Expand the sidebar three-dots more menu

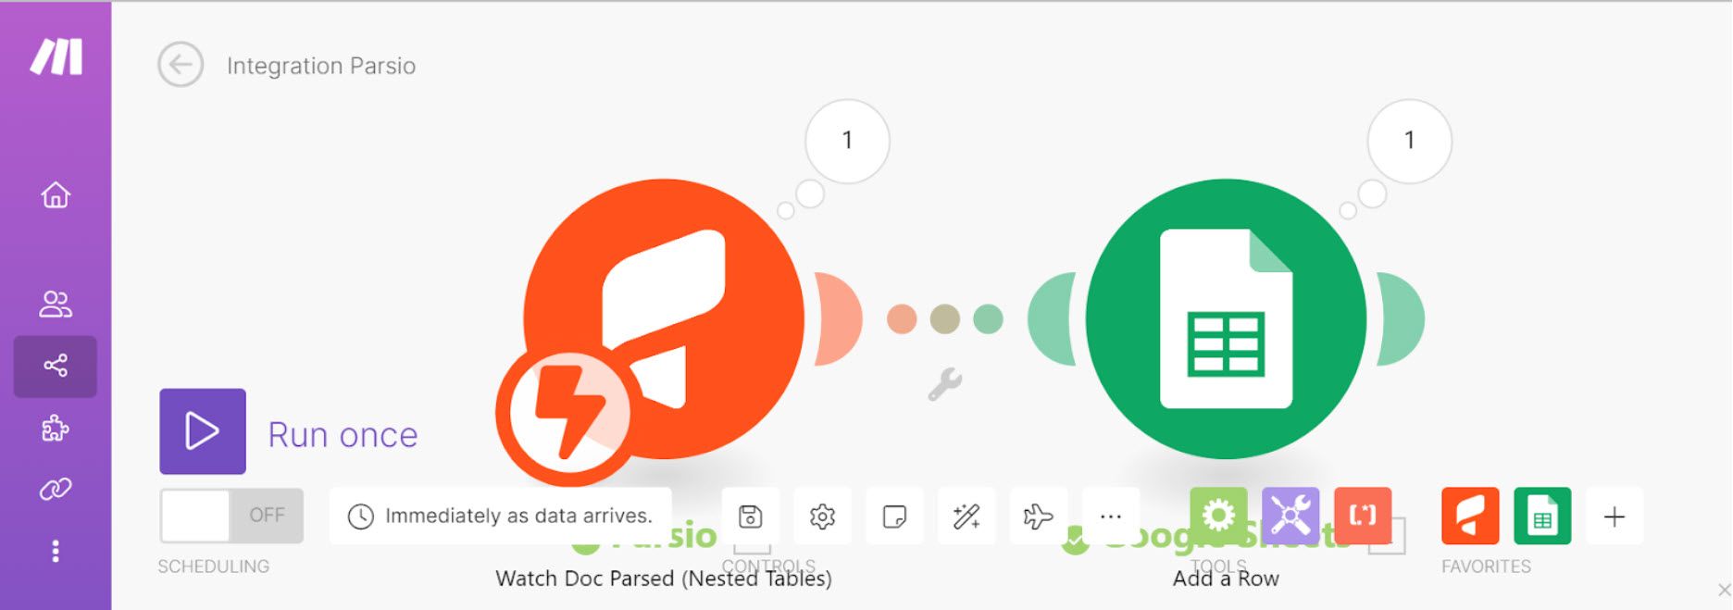pyautogui.click(x=56, y=552)
